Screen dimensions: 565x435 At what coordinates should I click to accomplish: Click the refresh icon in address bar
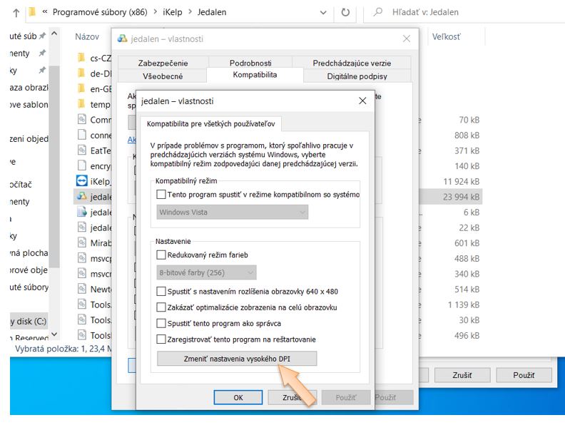[x=345, y=12]
